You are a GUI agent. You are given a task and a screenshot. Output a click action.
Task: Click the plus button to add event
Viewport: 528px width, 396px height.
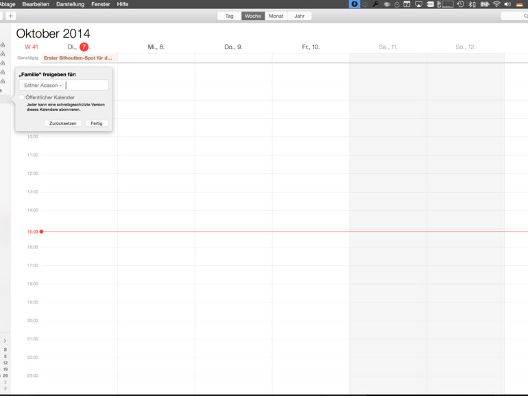[x=10, y=16]
